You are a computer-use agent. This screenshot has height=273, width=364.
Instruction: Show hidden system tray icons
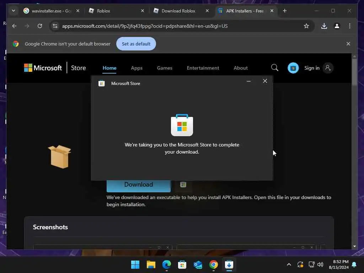tap(289, 264)
